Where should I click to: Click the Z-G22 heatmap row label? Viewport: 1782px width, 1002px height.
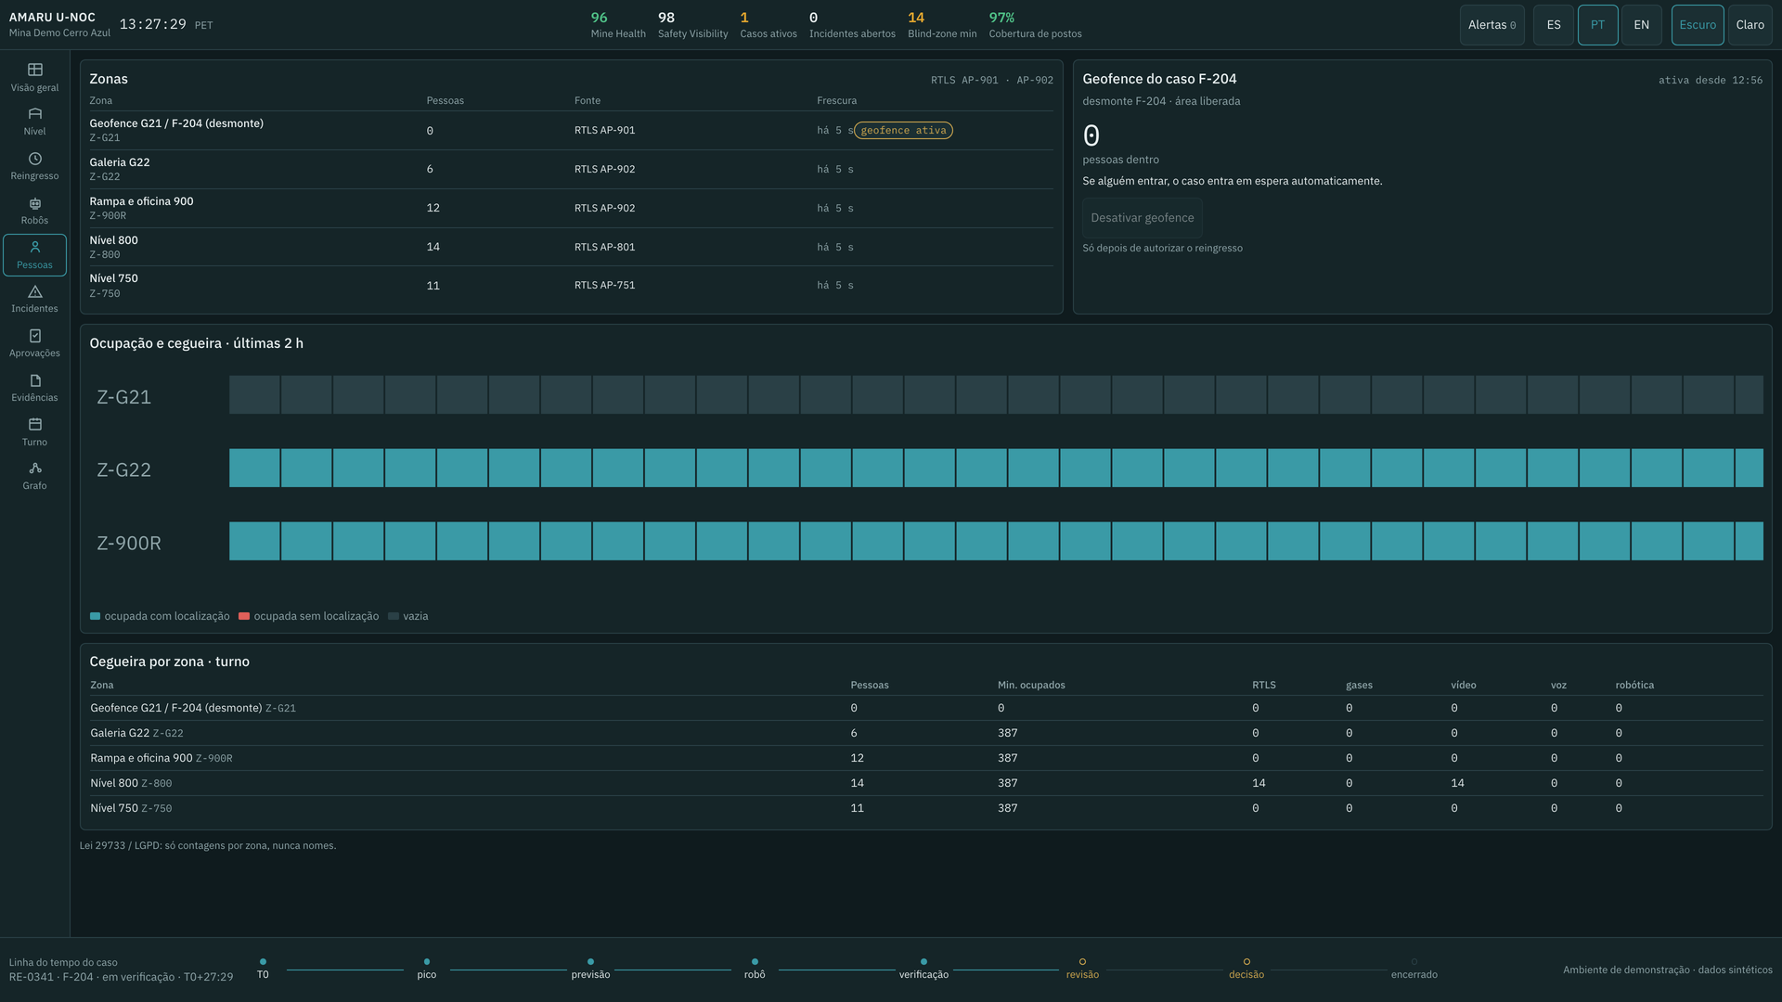coord(123,470)
